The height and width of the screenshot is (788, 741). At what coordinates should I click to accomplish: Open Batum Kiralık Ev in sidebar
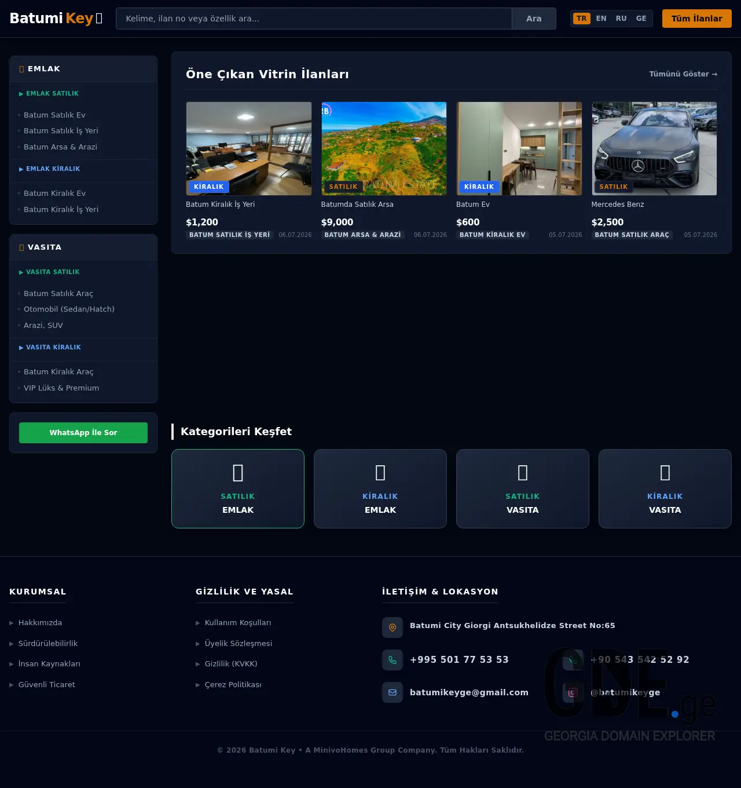pyautogui.click(x=54, y=193)
